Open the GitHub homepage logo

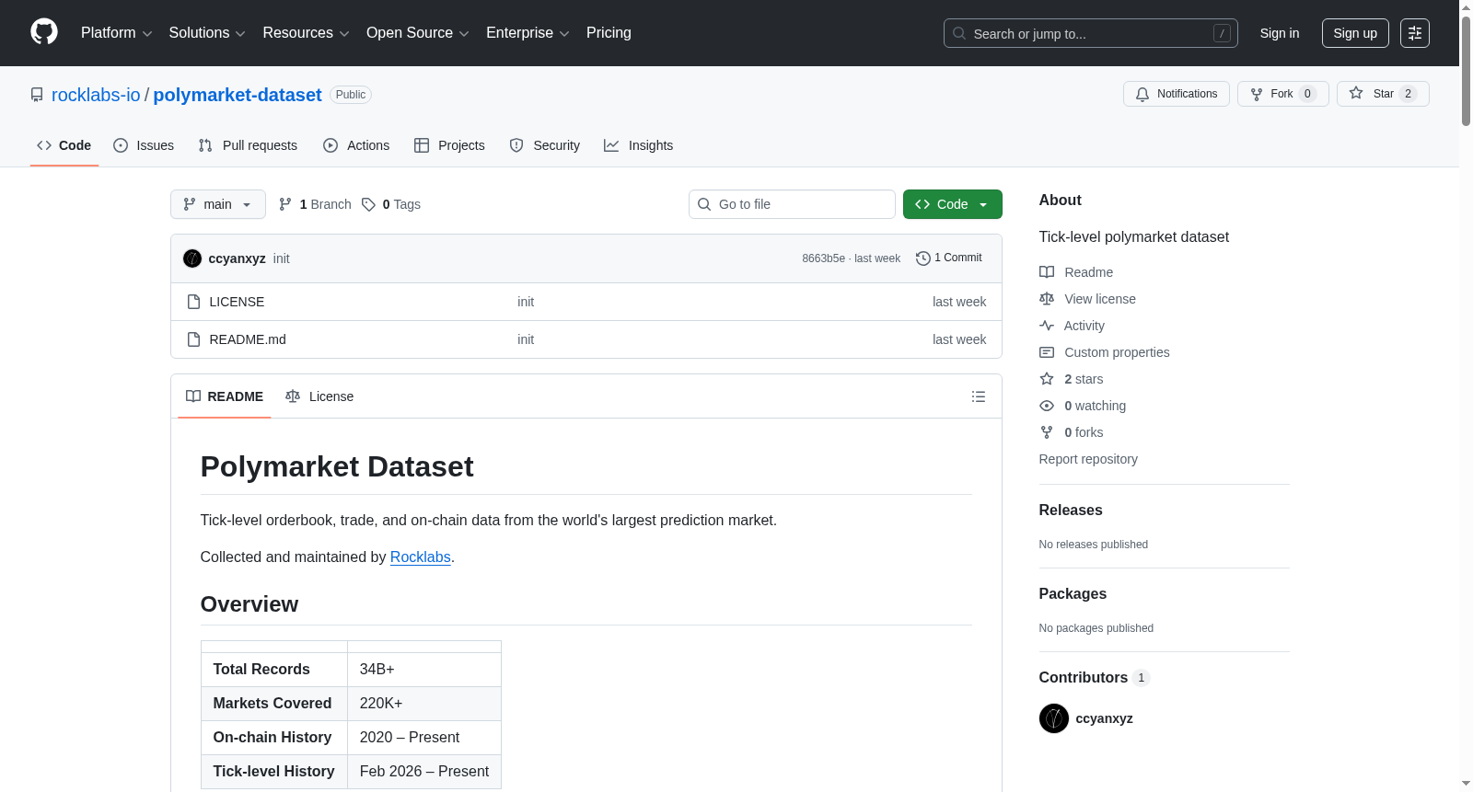click(x=44, y=32)
